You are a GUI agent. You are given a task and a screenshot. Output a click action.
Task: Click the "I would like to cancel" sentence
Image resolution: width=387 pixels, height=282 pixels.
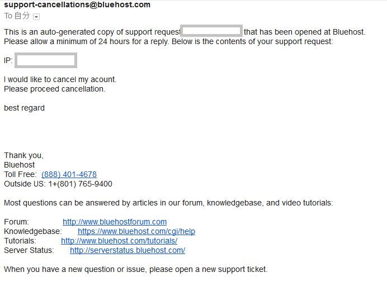(x=60, y=79)
